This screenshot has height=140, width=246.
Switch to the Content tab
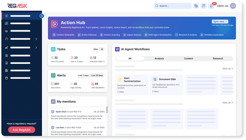(188, 59)
